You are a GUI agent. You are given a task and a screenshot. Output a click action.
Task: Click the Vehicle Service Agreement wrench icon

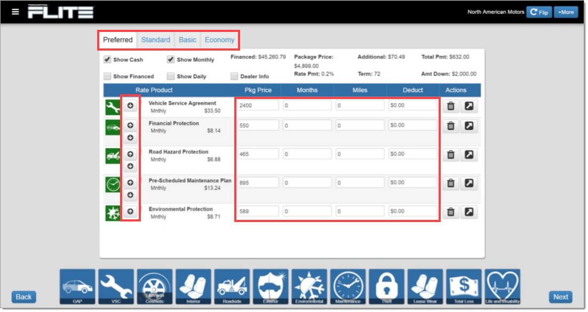(x=113, y=108)
